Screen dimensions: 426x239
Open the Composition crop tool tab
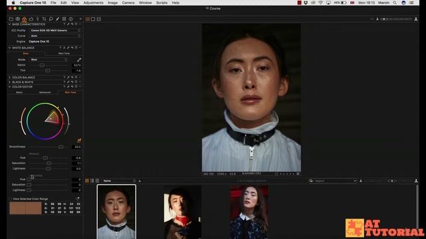[44, 19]
